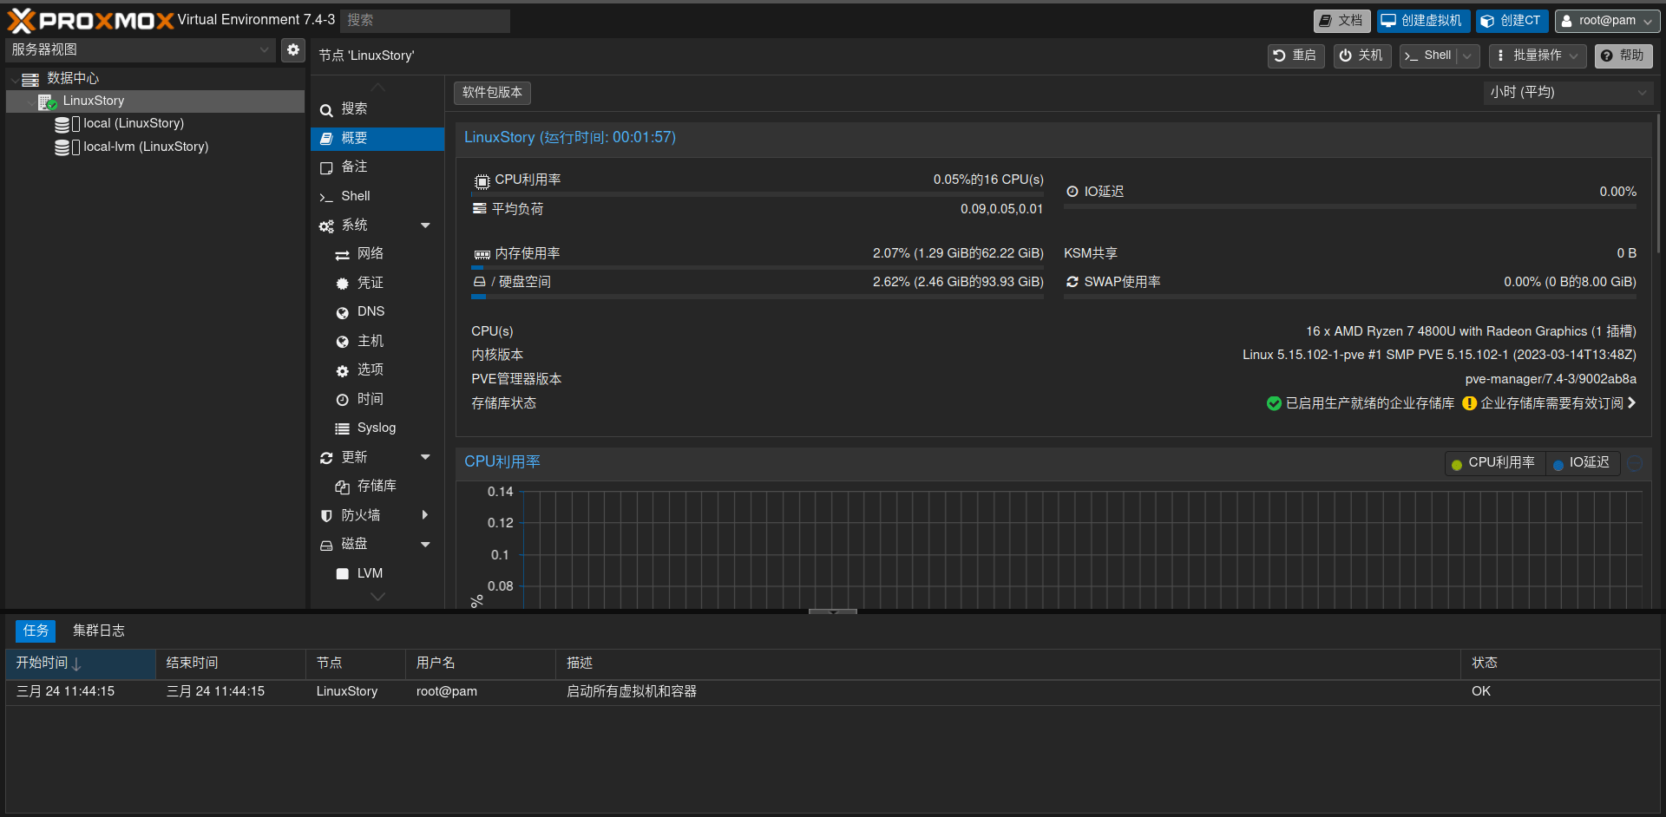The width and height of the screenshot is (1666, 817).
Task: Open the DNS settings
Action: (x=370, y=311)
